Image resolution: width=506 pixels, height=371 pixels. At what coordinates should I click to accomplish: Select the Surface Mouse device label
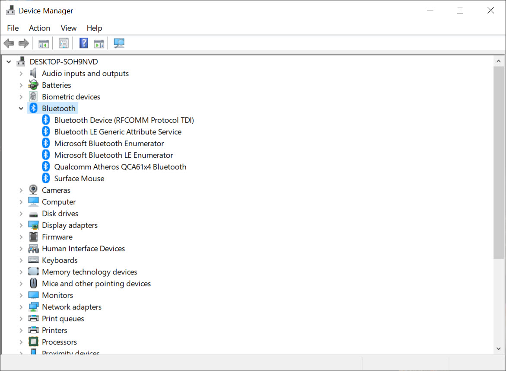tap(79, 178)
